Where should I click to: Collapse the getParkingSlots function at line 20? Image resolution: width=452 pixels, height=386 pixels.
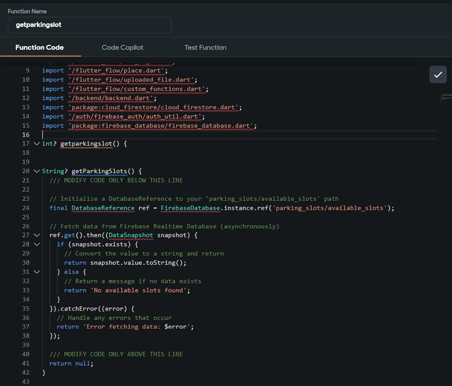coord(37,171)
